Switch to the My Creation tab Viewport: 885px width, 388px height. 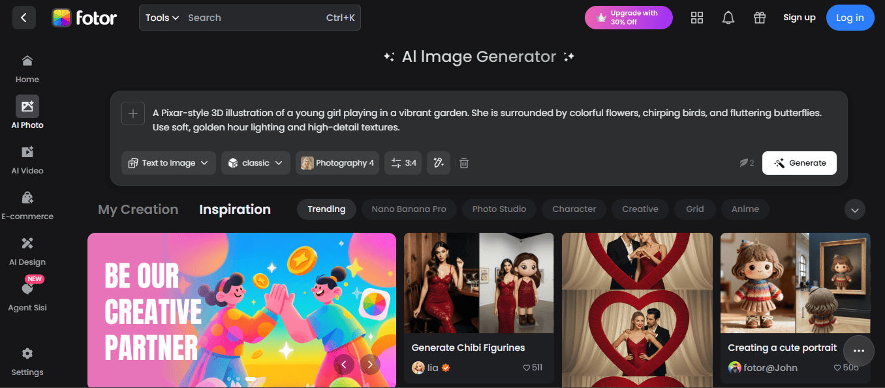pyautogui.click(x=138, y=209)
